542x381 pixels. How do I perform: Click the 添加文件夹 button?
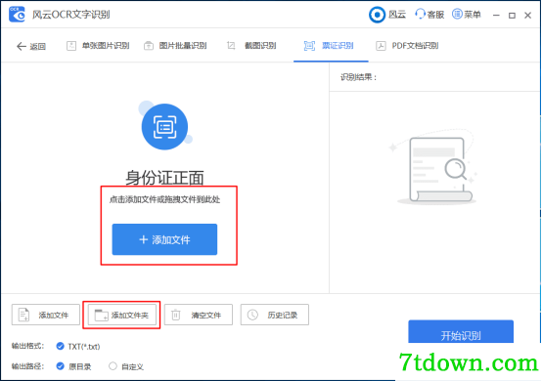122,315
